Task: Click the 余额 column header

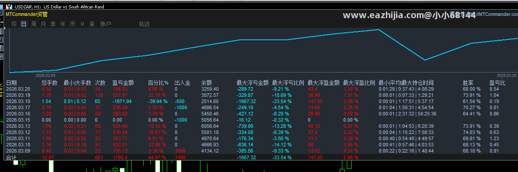Action: pyautogui.click(x=207, y=83)
